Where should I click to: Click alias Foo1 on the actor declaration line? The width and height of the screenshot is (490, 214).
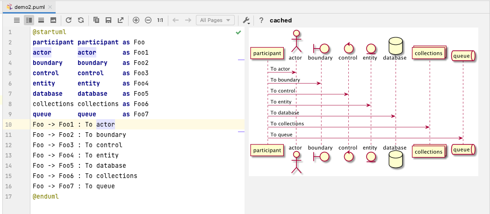pos(141,53)
